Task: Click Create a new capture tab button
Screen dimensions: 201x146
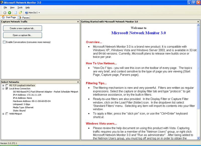Action: pyautogui.click(x=22, y=28)
